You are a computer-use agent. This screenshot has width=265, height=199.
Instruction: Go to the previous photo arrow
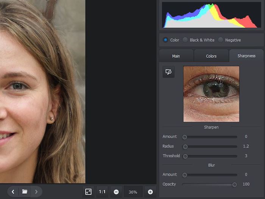(13, 192)
